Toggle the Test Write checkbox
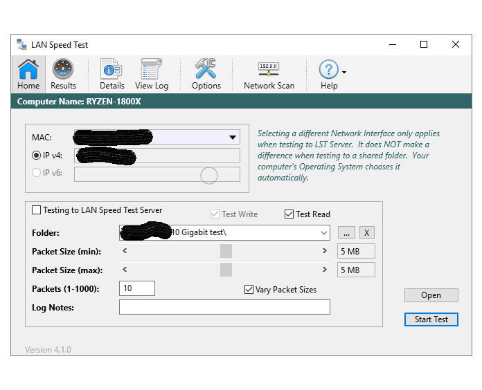 pyautogui.click(x=215, y=214)
